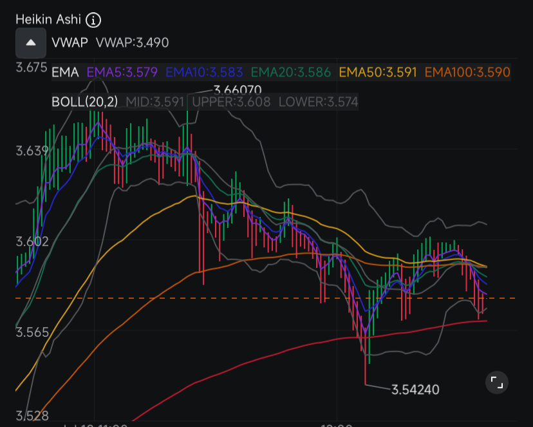The image size is (533, 427).
Task: Collapse the indicator list with the up-arrow button
Action: pyautogui.click(x=31, y=43)
